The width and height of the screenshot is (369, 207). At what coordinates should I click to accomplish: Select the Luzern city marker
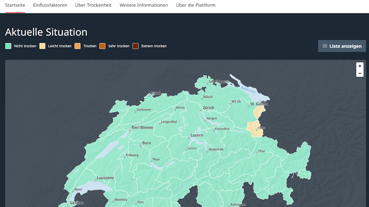coord(189,138)
